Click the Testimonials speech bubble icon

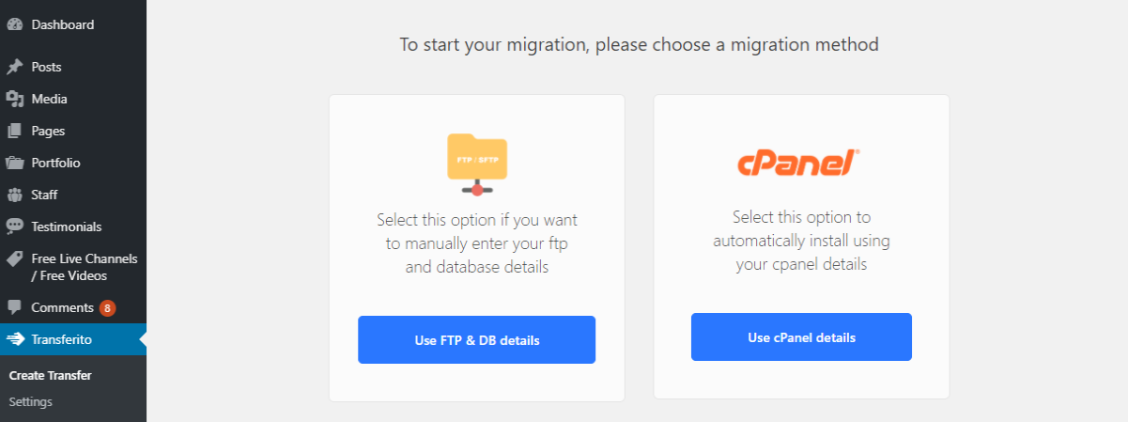(x=15, y=227)
